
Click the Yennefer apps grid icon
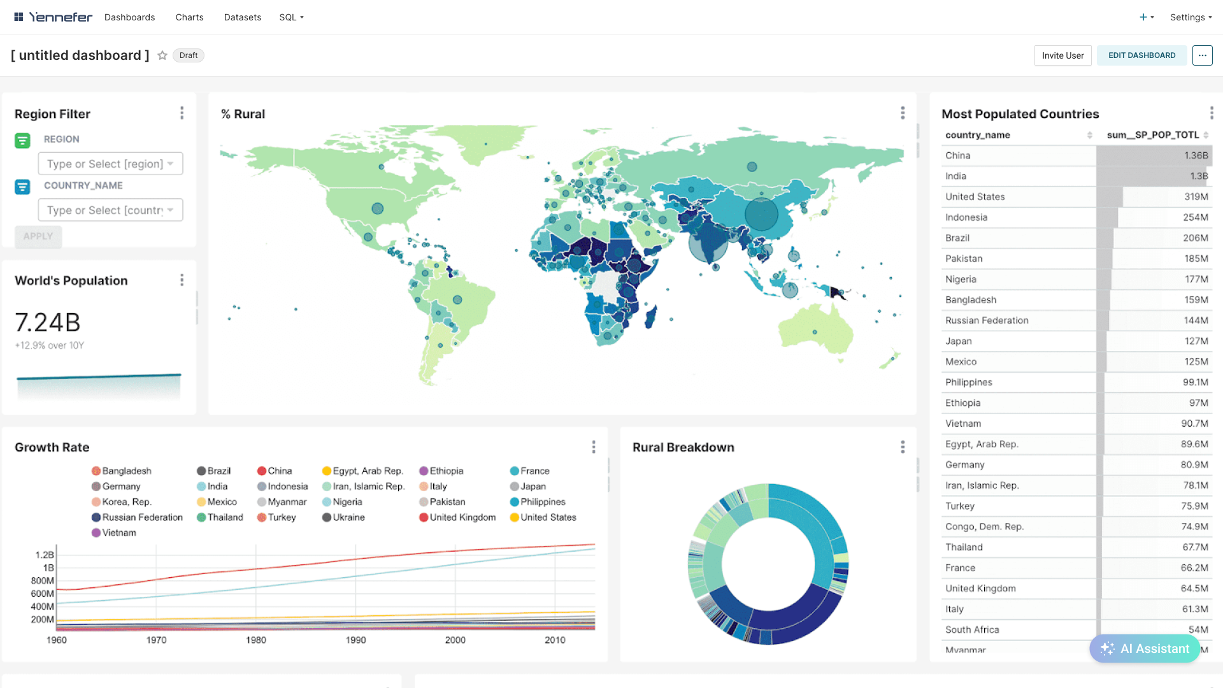(x=18, y=17)
